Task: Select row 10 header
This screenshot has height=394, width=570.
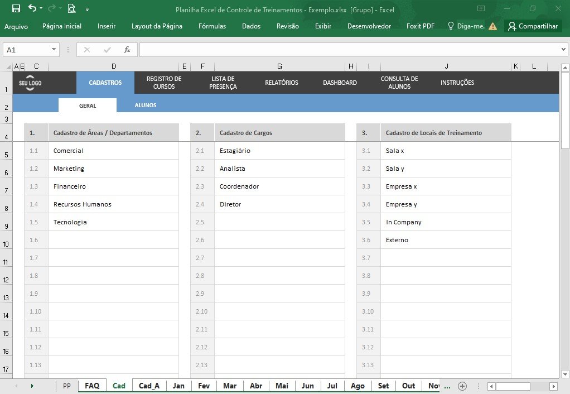Action: 6,240
